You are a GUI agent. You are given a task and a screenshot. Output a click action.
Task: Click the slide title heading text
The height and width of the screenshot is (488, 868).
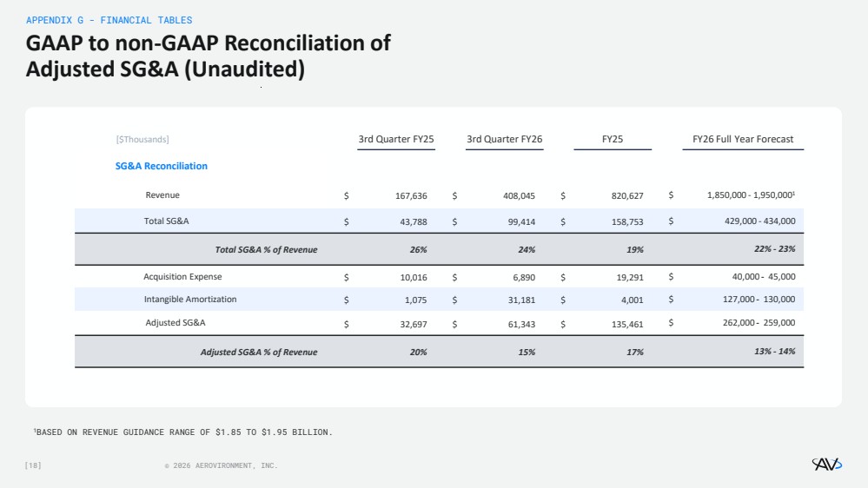coord(209,56)
